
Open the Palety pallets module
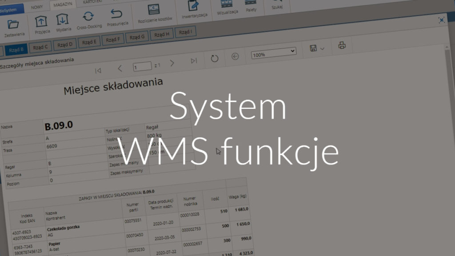coord(251,6)
